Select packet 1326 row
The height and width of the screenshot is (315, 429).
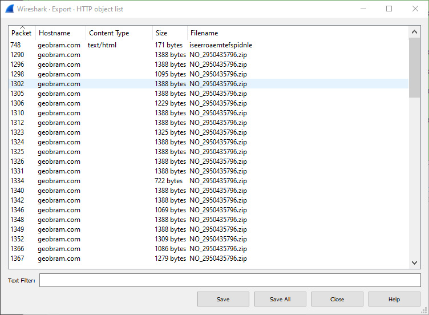tap(208, 161)
